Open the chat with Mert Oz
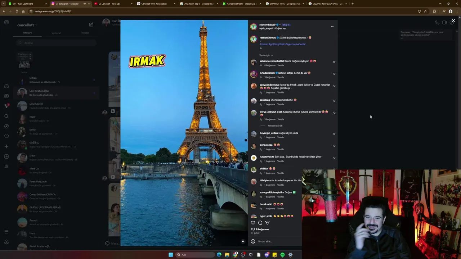Screen dimensions: 461x259 (56, 171)
